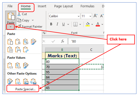Apply borders with the Borders icon
Viewport: 139px width, 96px height.
click(x=75, y=24)
